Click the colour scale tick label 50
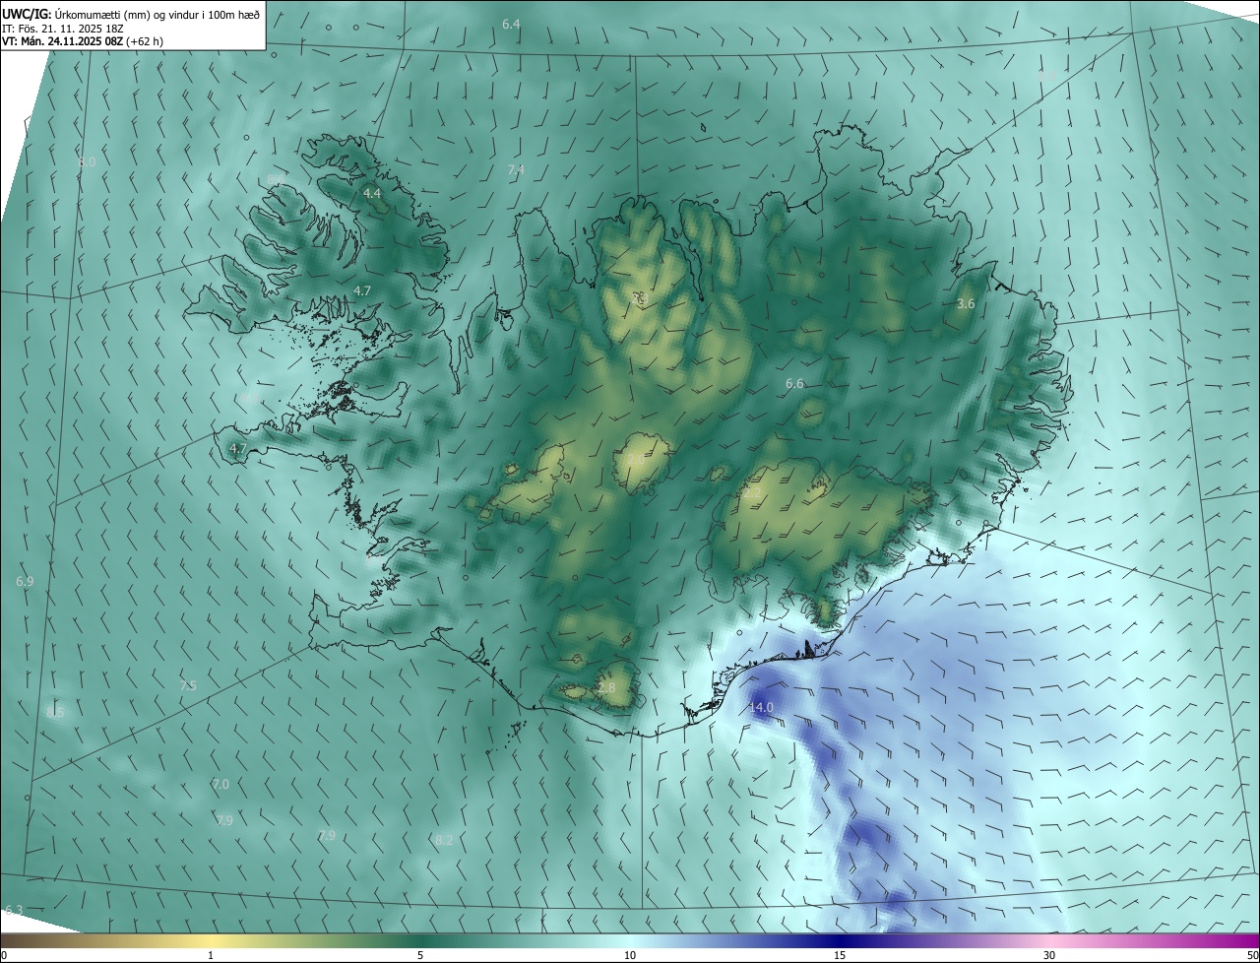The height and width of the screenshot is (963, 1260). pos(1252,955)
